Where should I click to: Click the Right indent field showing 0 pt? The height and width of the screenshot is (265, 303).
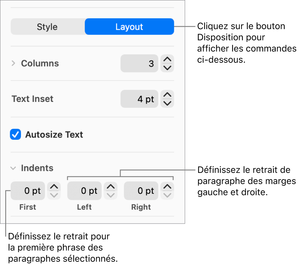click(x=141, y=191)
